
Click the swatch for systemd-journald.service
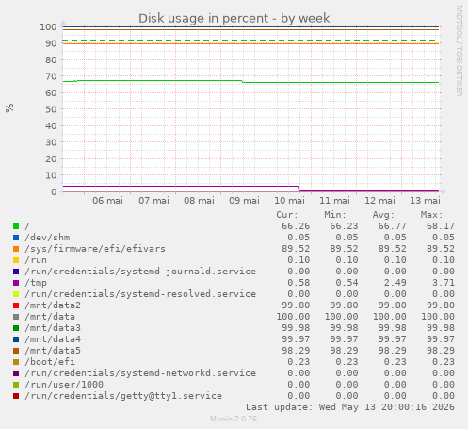click(16, 272)
